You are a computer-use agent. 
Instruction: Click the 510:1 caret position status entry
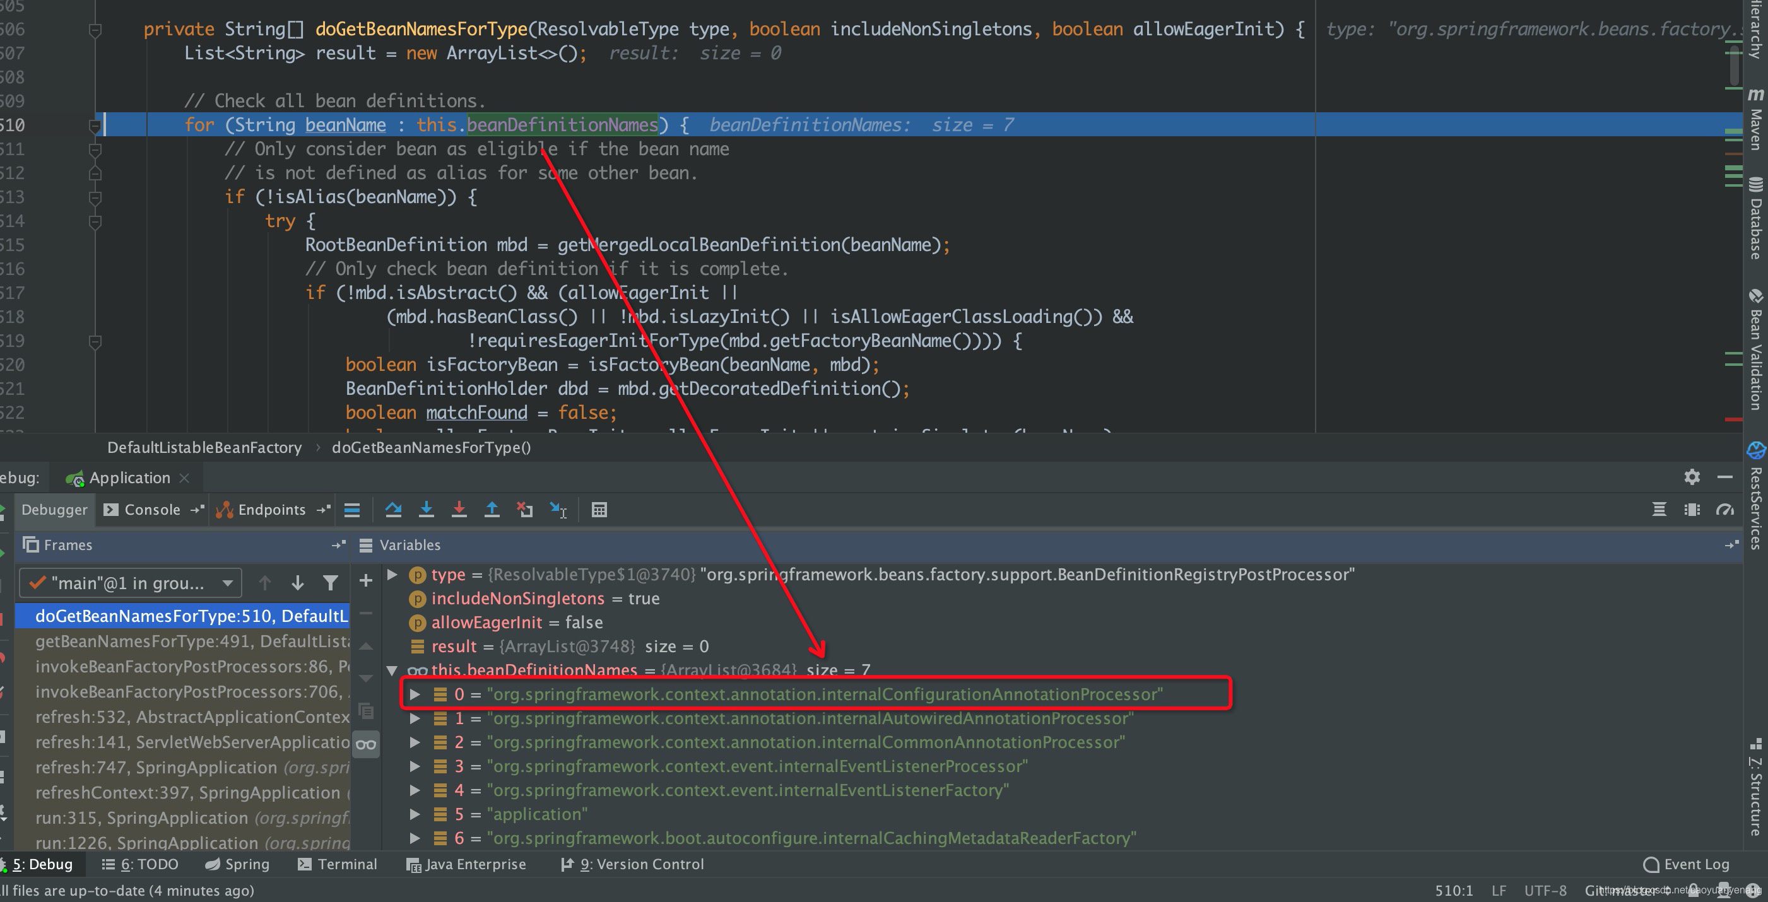pyautogui.click(x=1454, y=891)
